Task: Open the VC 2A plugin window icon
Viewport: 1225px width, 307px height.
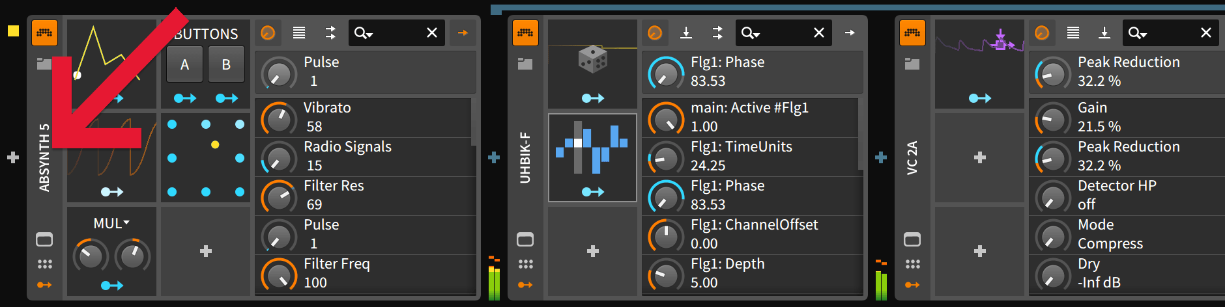Action: pos(912,239)
